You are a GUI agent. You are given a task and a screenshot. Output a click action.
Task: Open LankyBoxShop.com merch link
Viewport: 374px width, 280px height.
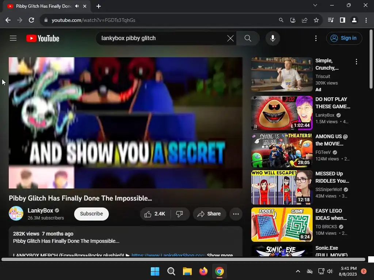click(x=168, y=255)
